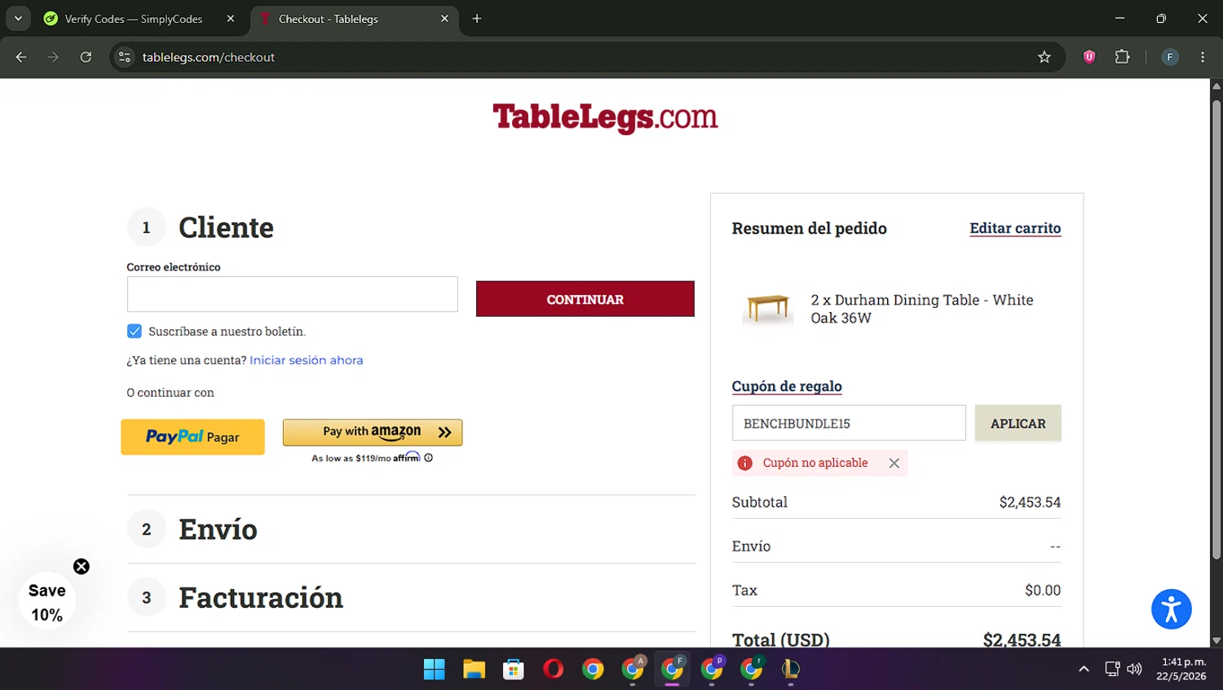Toggle the Cupón de regalo section
The width and height of the screenshot is (1223, 690).
point(787,386)
